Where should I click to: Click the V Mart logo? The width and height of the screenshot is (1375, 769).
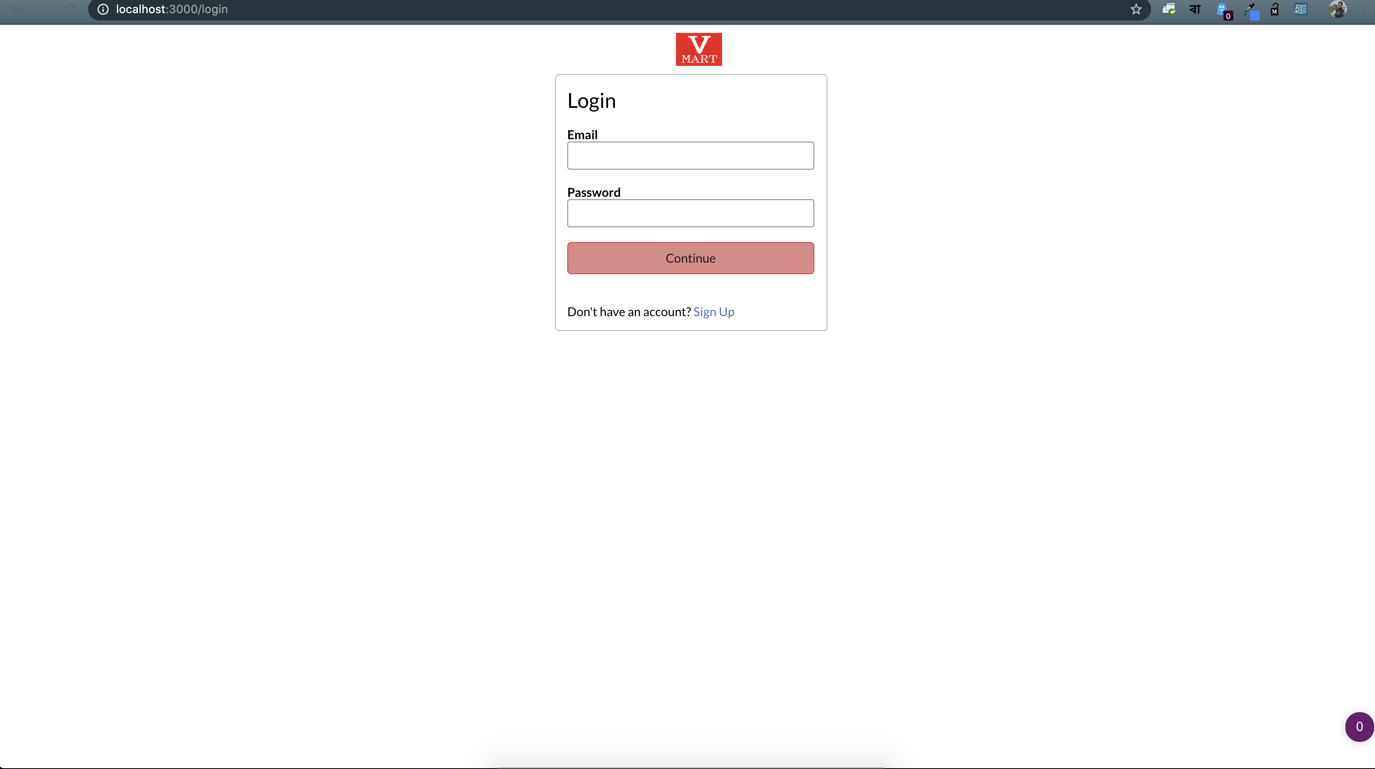pos(698,49)
